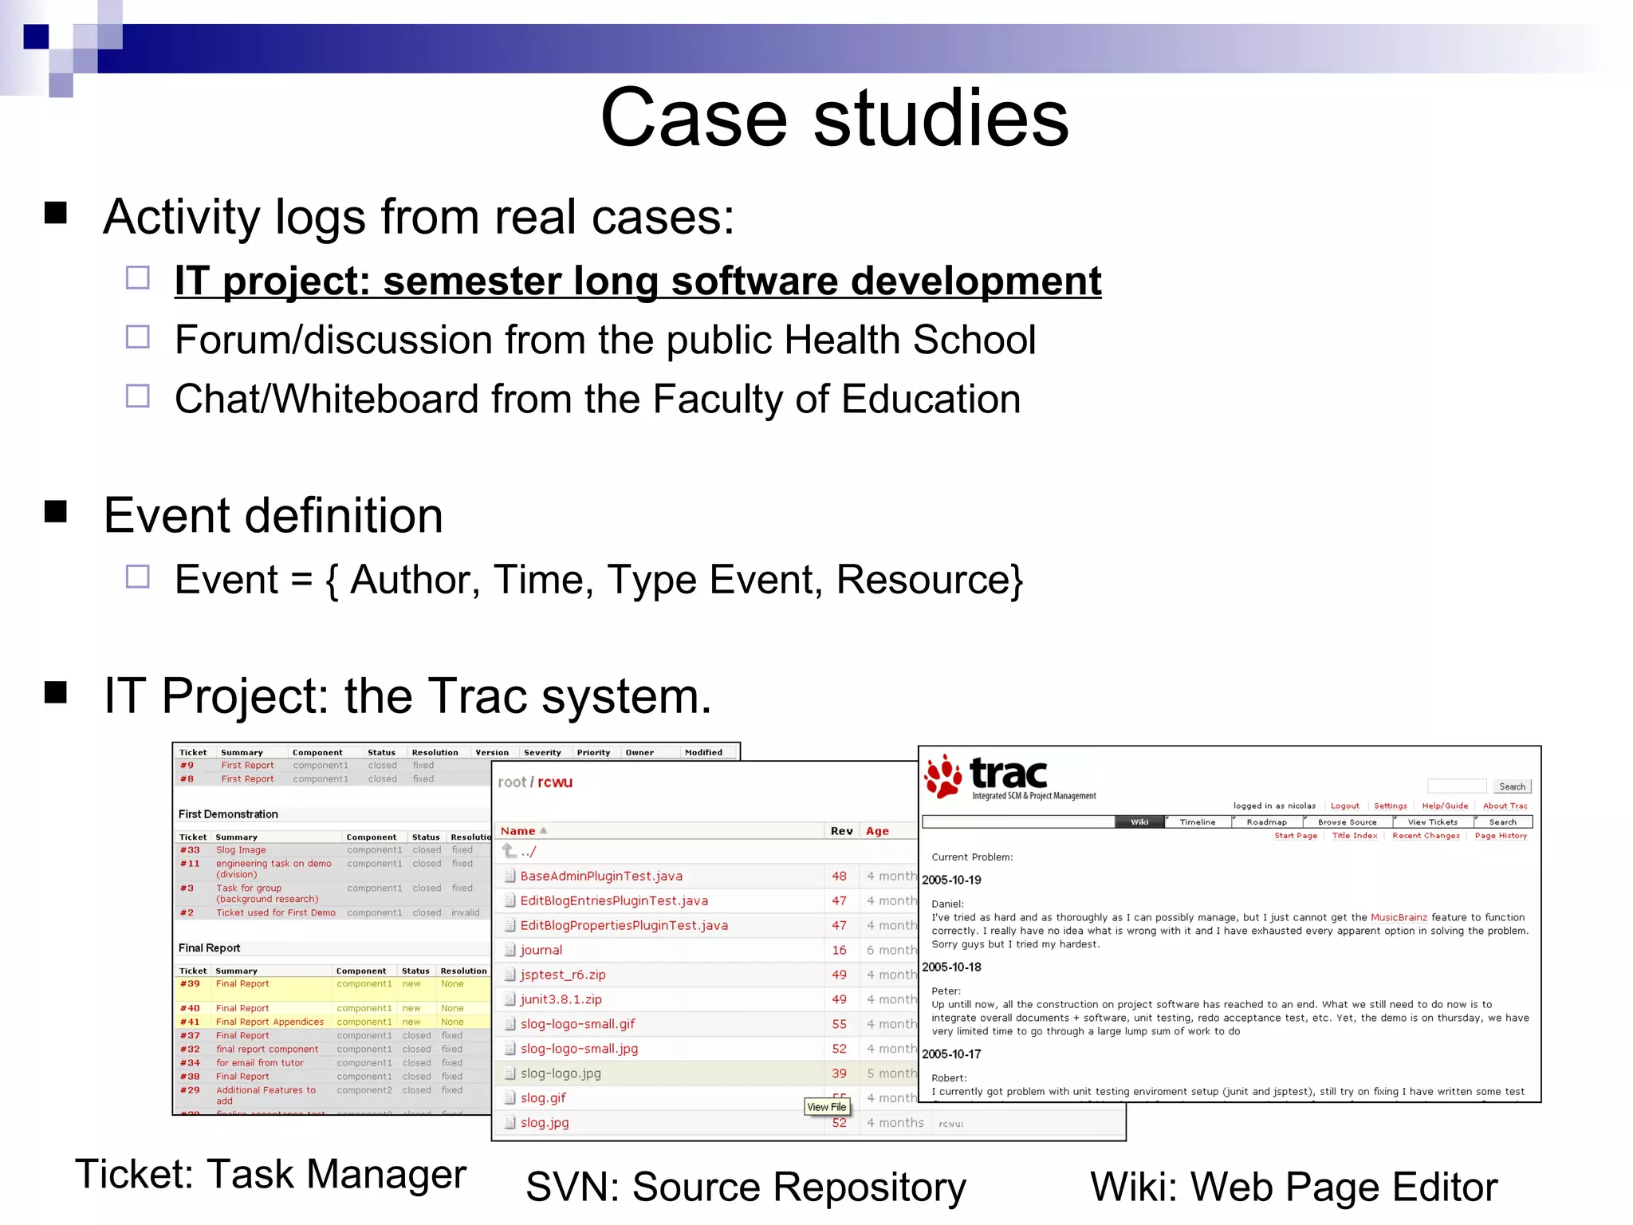Open the journal folder link

[x=541, y=950]
